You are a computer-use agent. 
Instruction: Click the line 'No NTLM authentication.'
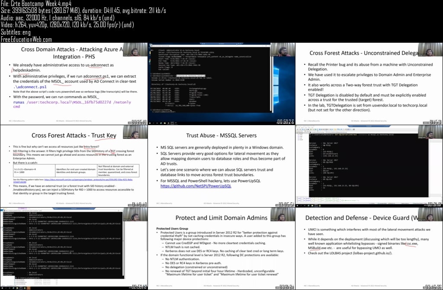pyautogui.click(x=182, y=259)
